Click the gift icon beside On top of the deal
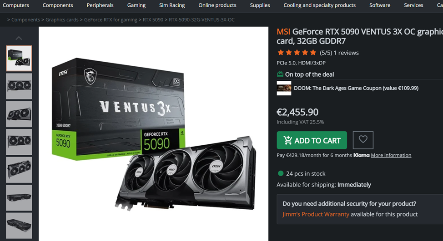The image size is (443, 241). [280, 74]
